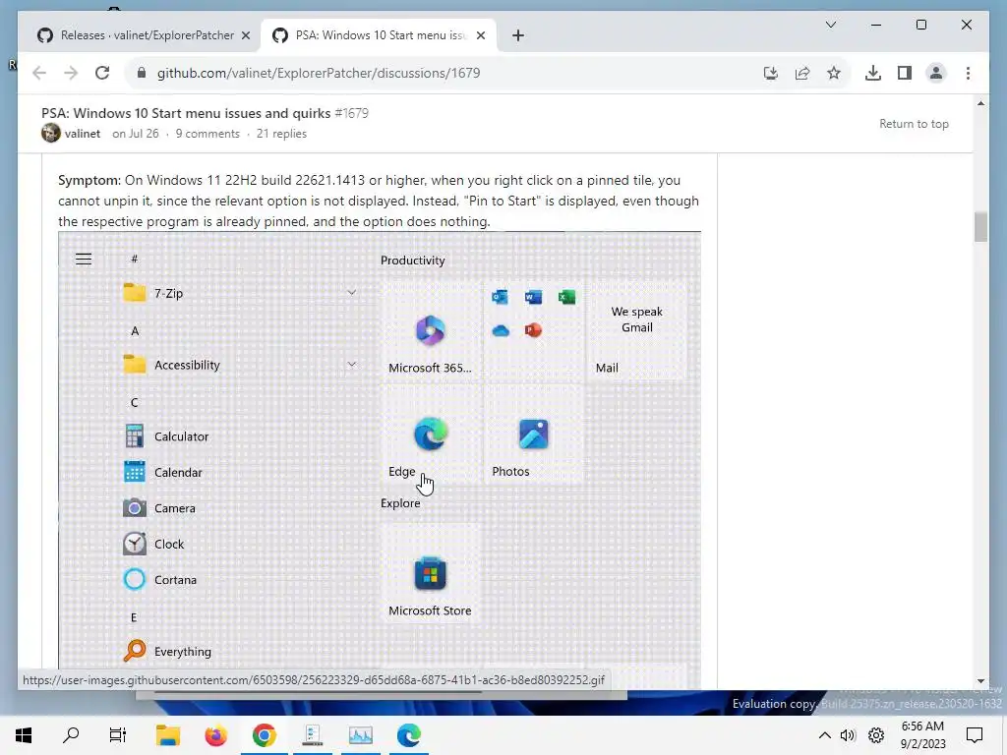Open Chrome three-dot menu
1007x755 pixels.
[x=968, y=73]
